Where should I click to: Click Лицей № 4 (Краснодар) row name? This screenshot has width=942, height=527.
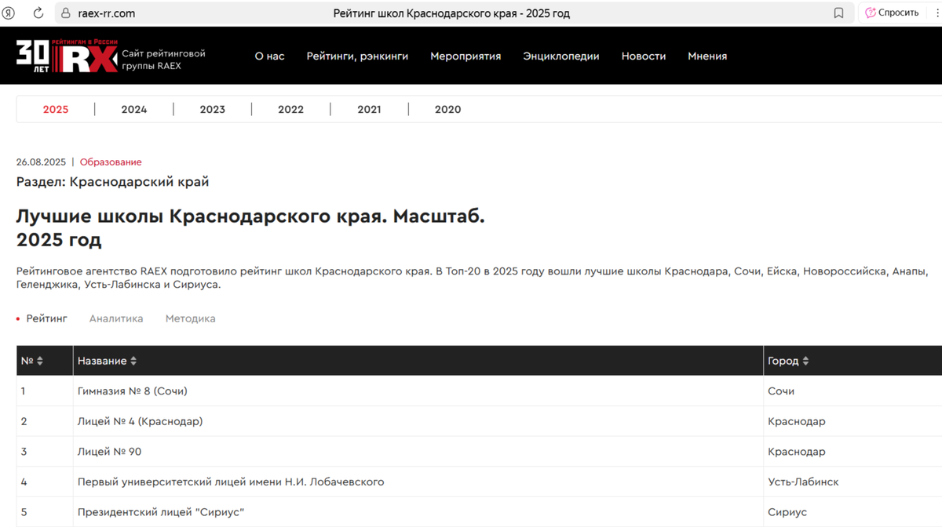point(140,421)
